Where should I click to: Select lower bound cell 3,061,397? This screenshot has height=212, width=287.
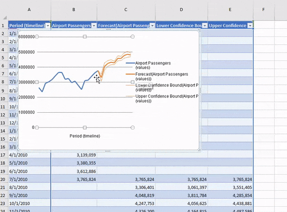pyautogui.click(x=182, y=188)
